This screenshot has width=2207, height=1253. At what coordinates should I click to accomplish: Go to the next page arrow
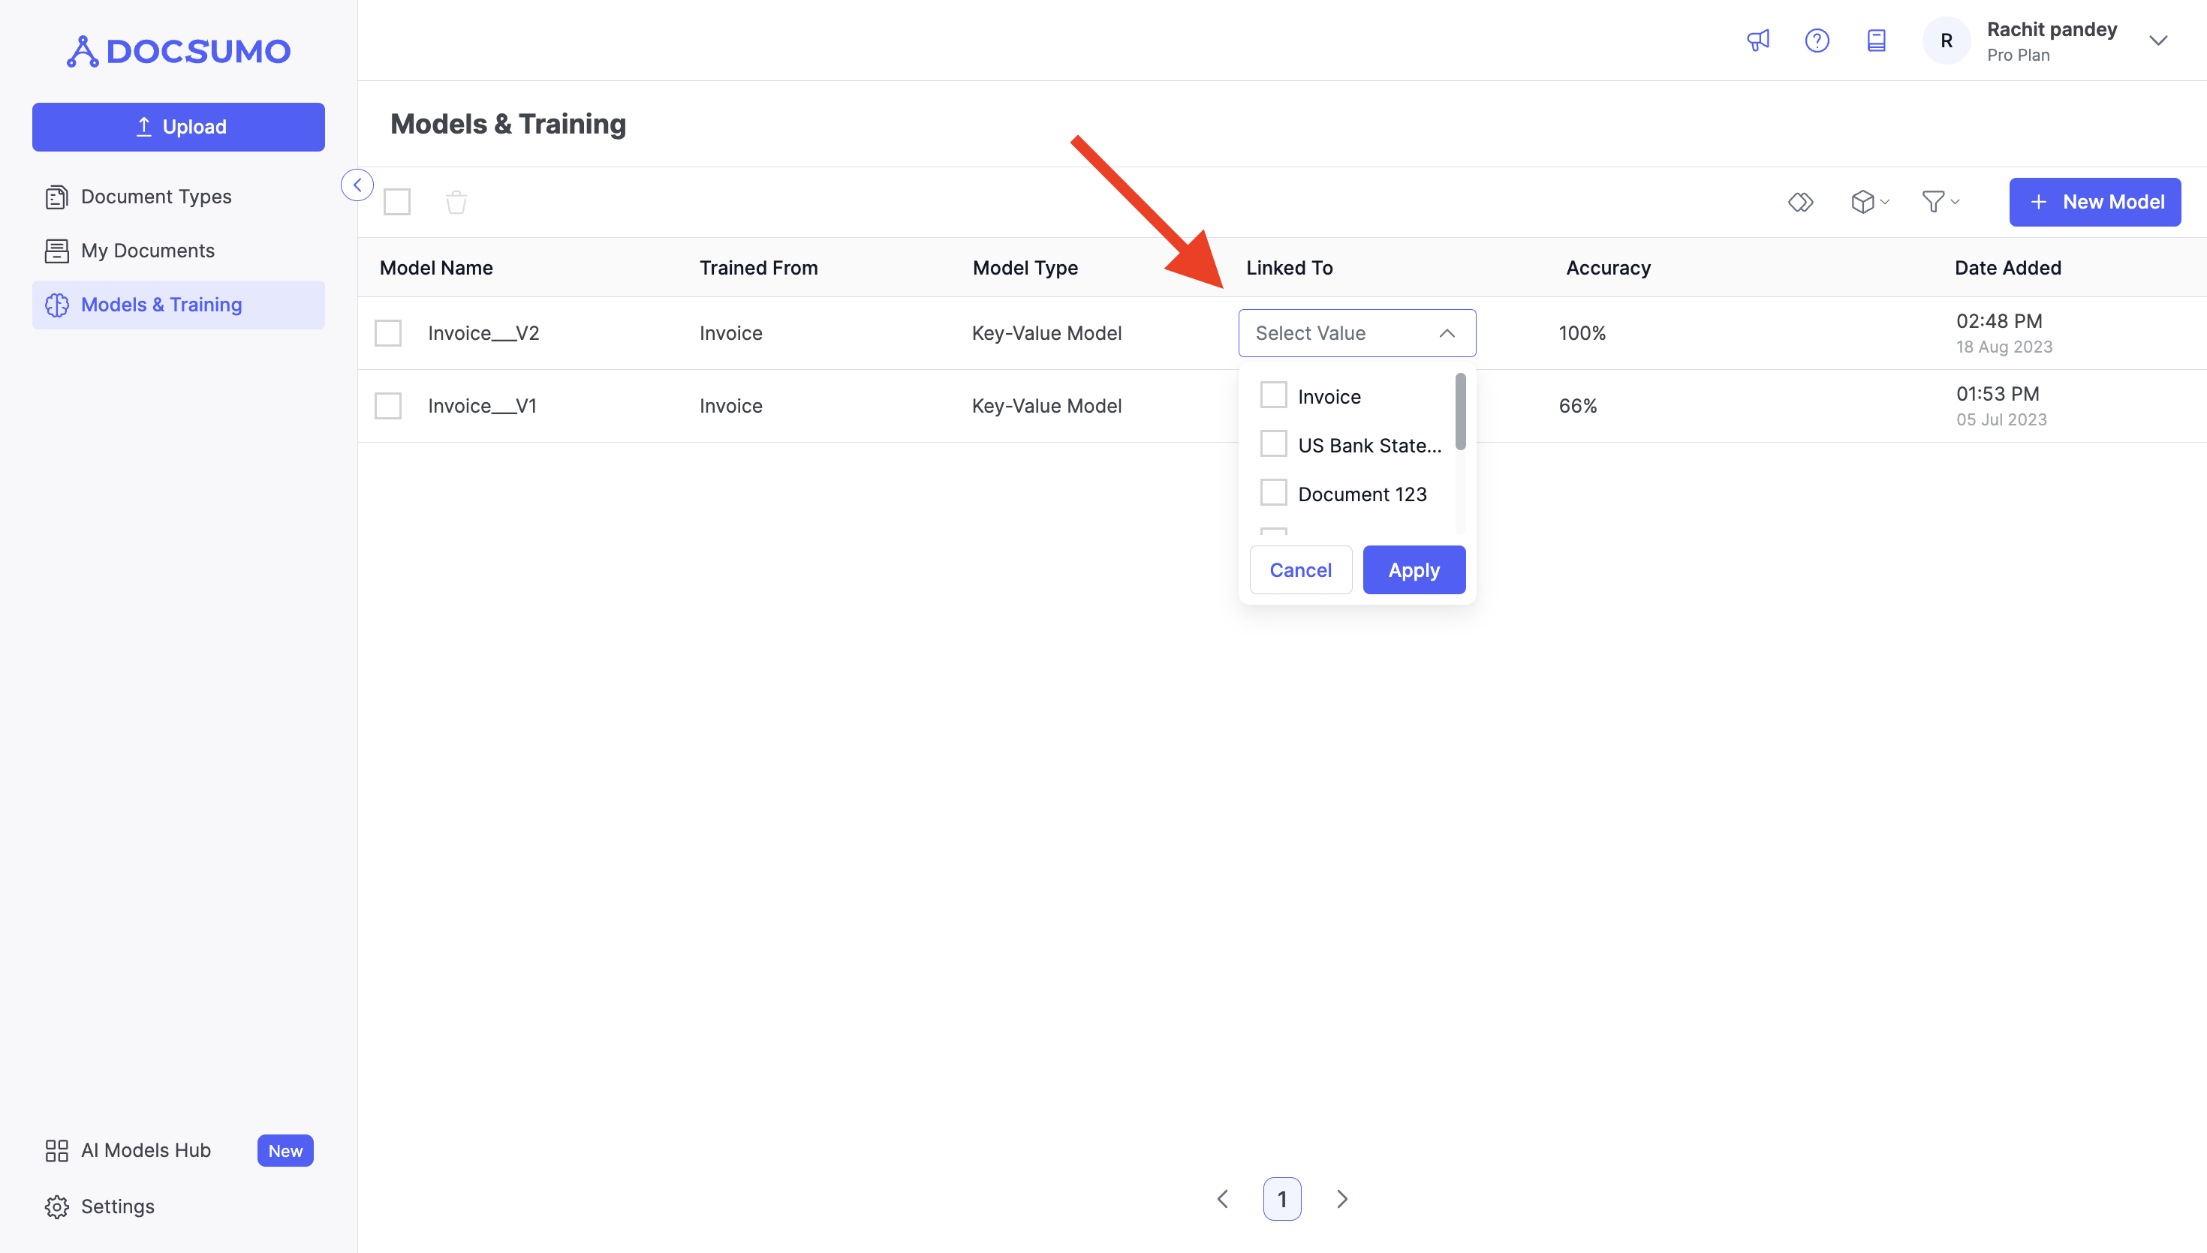pyautogui.click(x=1342, y=1199)
